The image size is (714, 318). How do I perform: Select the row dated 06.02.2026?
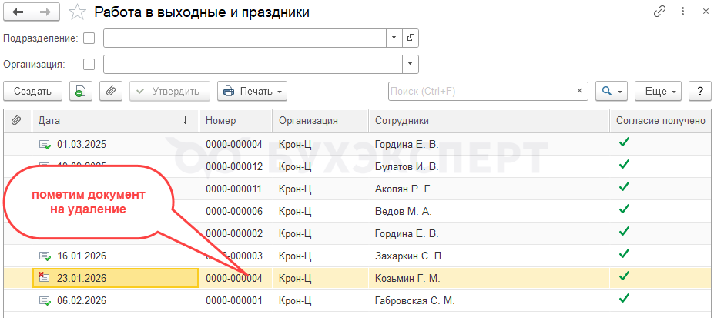357,301
